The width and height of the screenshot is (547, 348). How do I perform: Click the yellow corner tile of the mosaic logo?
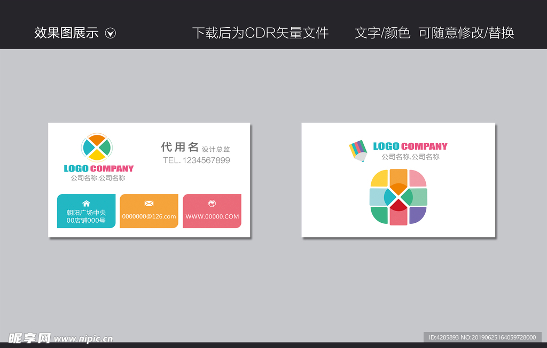coord(379,179)
